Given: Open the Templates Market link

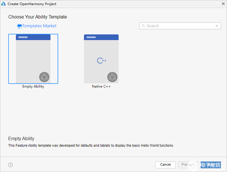Looking at the screenshot, I should click(39, 26).
